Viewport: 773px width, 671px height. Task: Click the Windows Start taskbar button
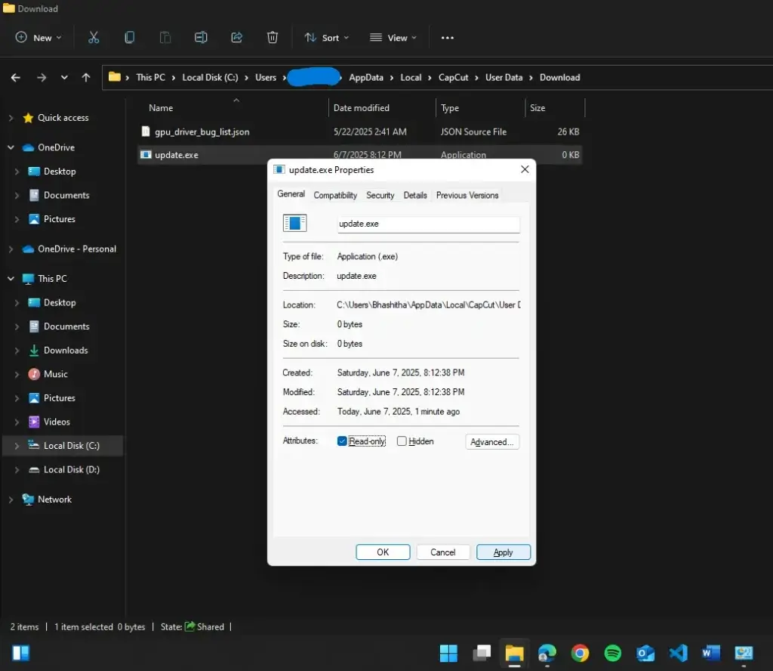[448, 653]
